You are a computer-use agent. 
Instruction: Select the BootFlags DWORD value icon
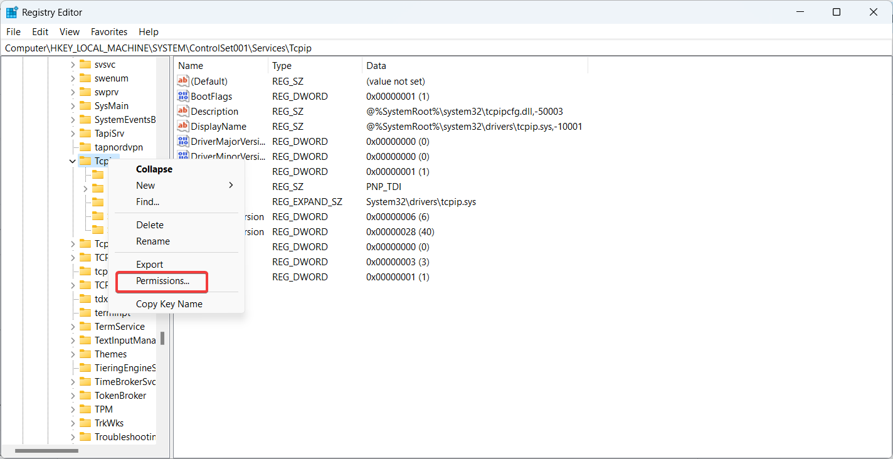point(183,96)
